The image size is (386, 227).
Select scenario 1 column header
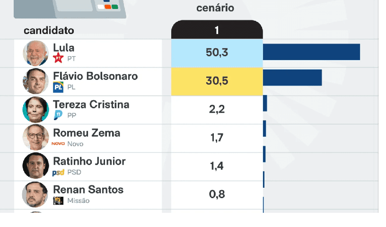click(217, 30)
